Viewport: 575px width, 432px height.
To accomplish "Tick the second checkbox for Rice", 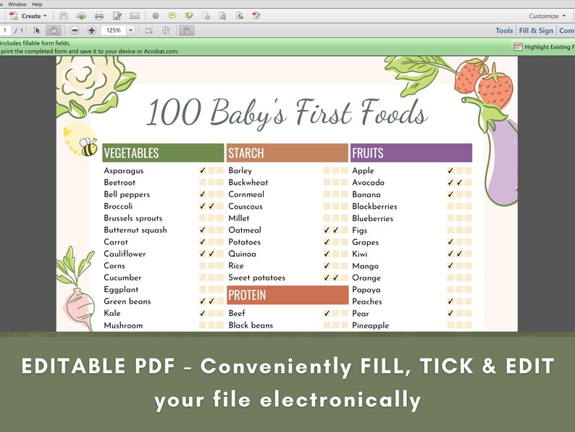I will (x=335, y=265).
